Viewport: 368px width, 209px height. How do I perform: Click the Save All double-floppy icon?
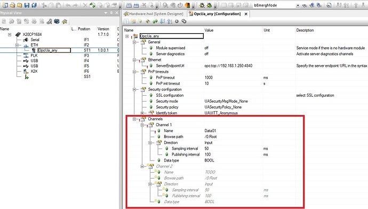tap(34, 5)
